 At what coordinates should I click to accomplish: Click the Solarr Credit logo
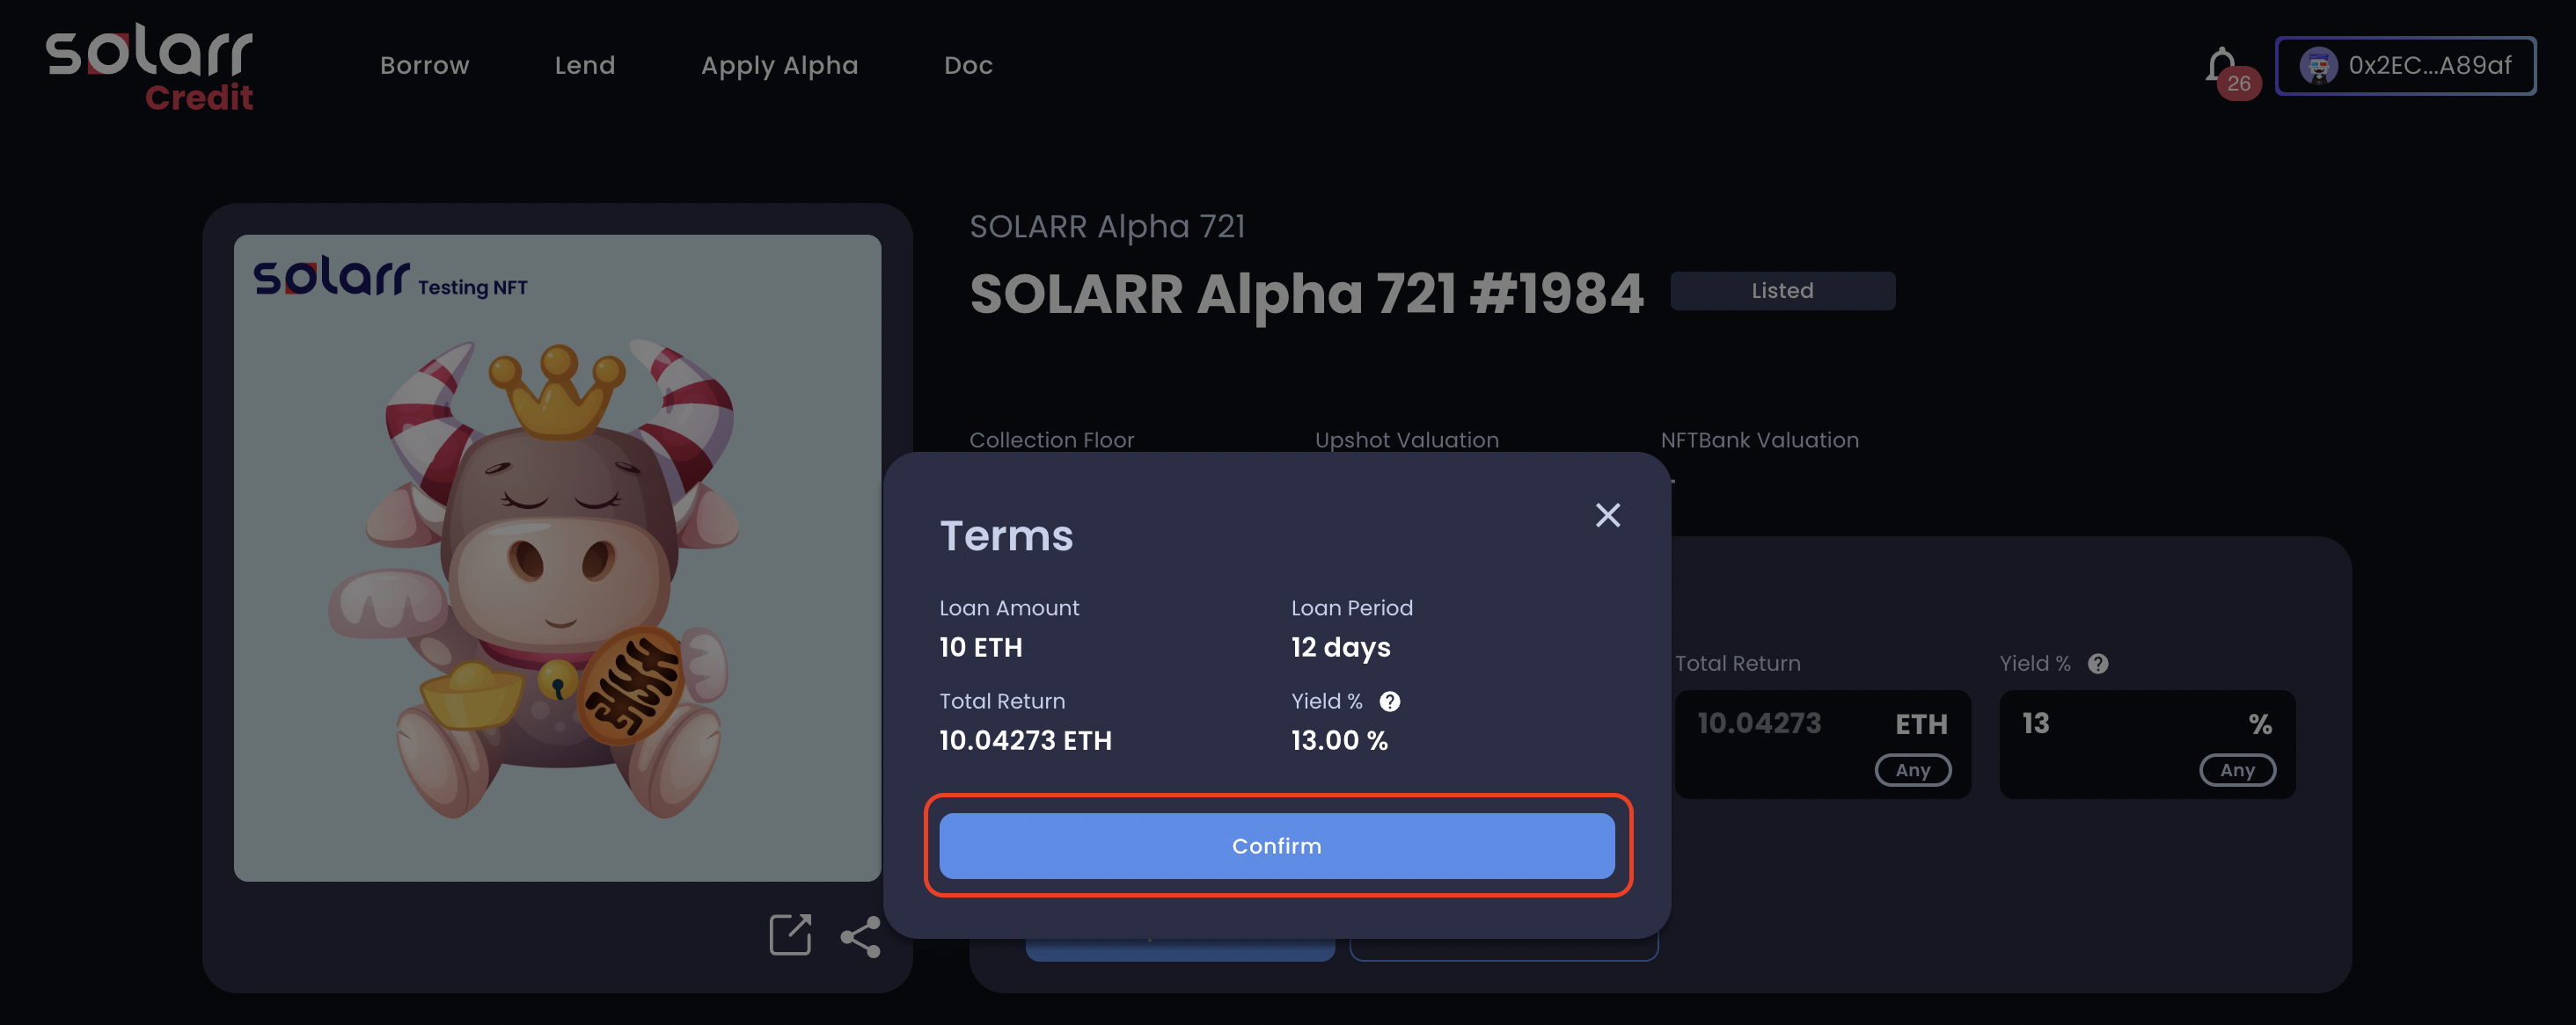pyautogui.click(x=149, y=67)
